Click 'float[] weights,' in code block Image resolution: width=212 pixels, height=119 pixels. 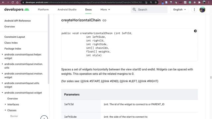[98, 52]
